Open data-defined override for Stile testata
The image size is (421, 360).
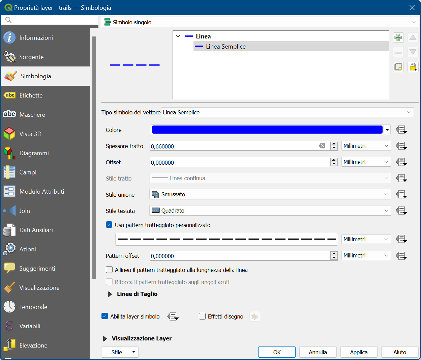(401, 211)
